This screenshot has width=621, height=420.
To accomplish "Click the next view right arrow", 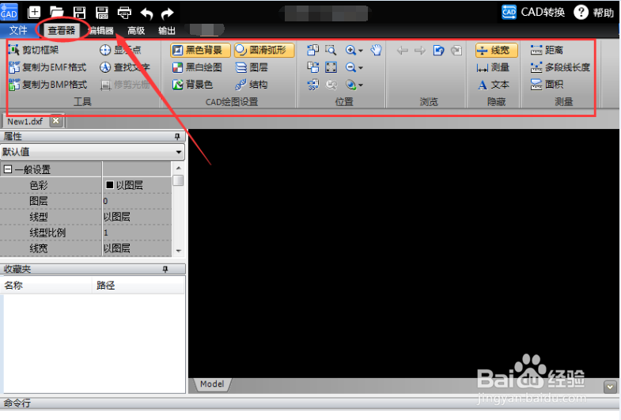I will [420, 51].
